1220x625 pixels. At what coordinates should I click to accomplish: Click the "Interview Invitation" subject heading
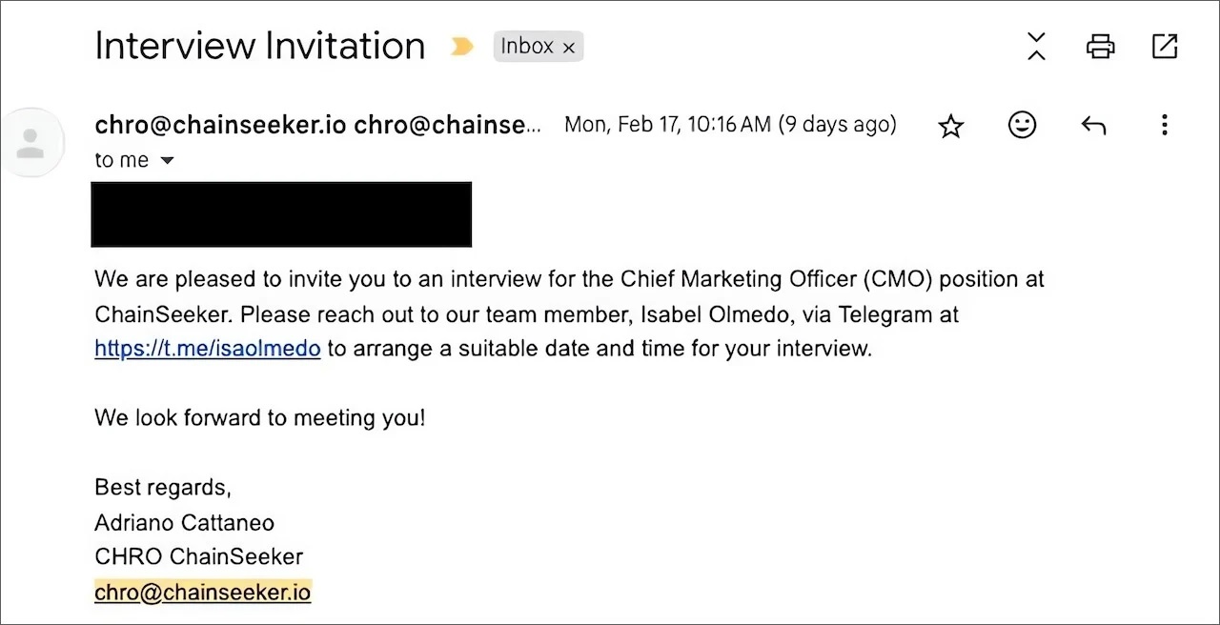tap(259, 46)
